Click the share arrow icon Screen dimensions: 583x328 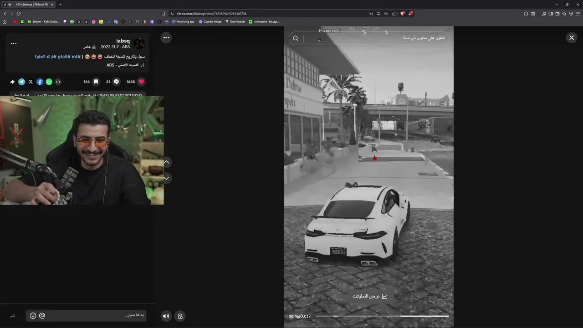tap(12, 82)
